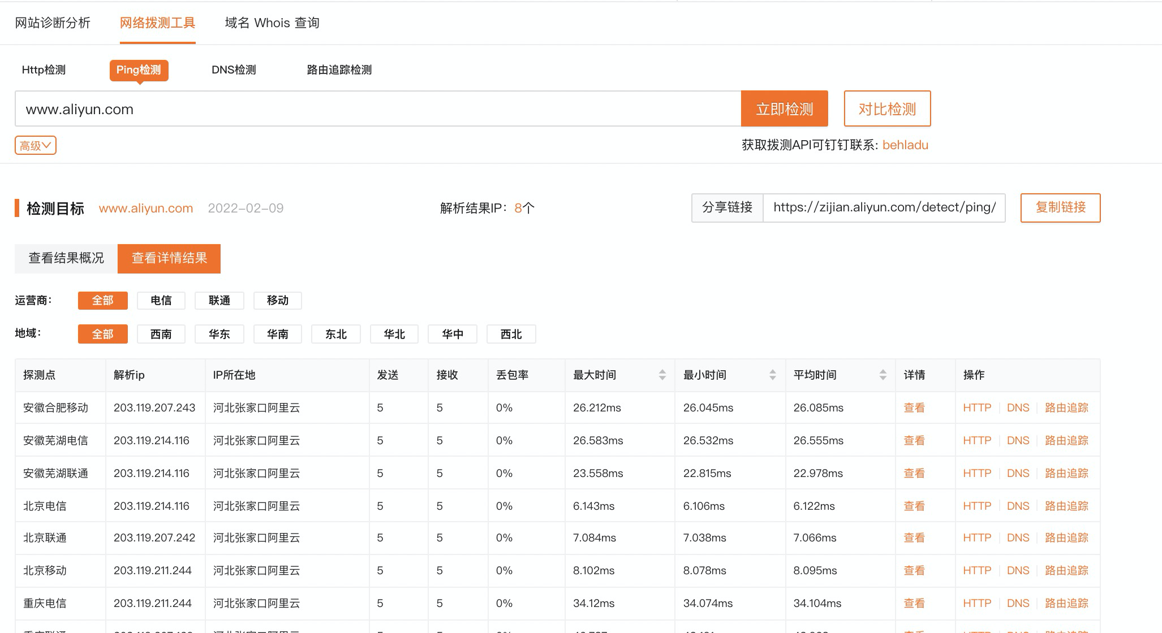This screenshot has width=1162, height=633.
Task: Open the www.aliyun.com target link
Action: [x=146, y=208]
